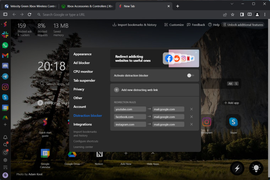
Task: Click the profile avatar G in sidebar
Action: [5, 175]
